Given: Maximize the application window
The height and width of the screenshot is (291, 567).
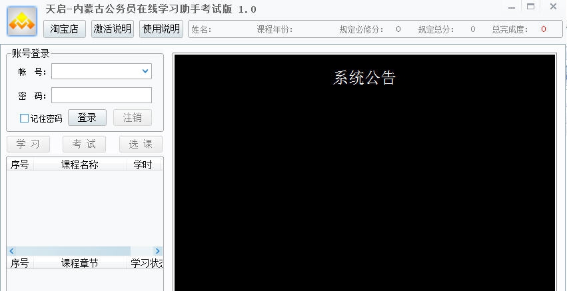Looking at the screenshot, I should 530,7.
